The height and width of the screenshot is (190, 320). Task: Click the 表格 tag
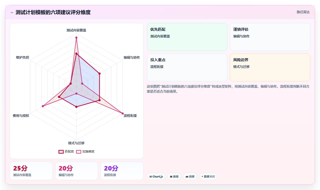tap(174, 177)
